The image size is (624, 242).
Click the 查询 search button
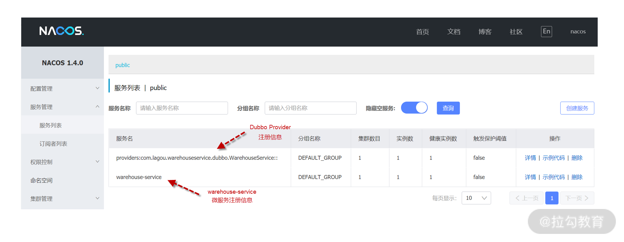(448, 108)
